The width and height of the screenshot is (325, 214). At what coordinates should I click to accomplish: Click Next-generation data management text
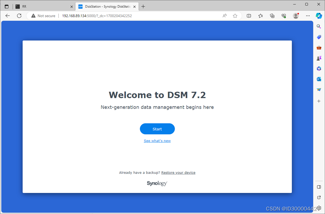click(x=157, y=107)
